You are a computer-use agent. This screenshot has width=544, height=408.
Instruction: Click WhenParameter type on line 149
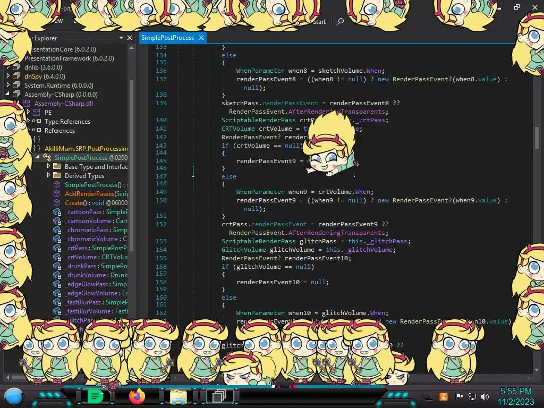(260, 191)
